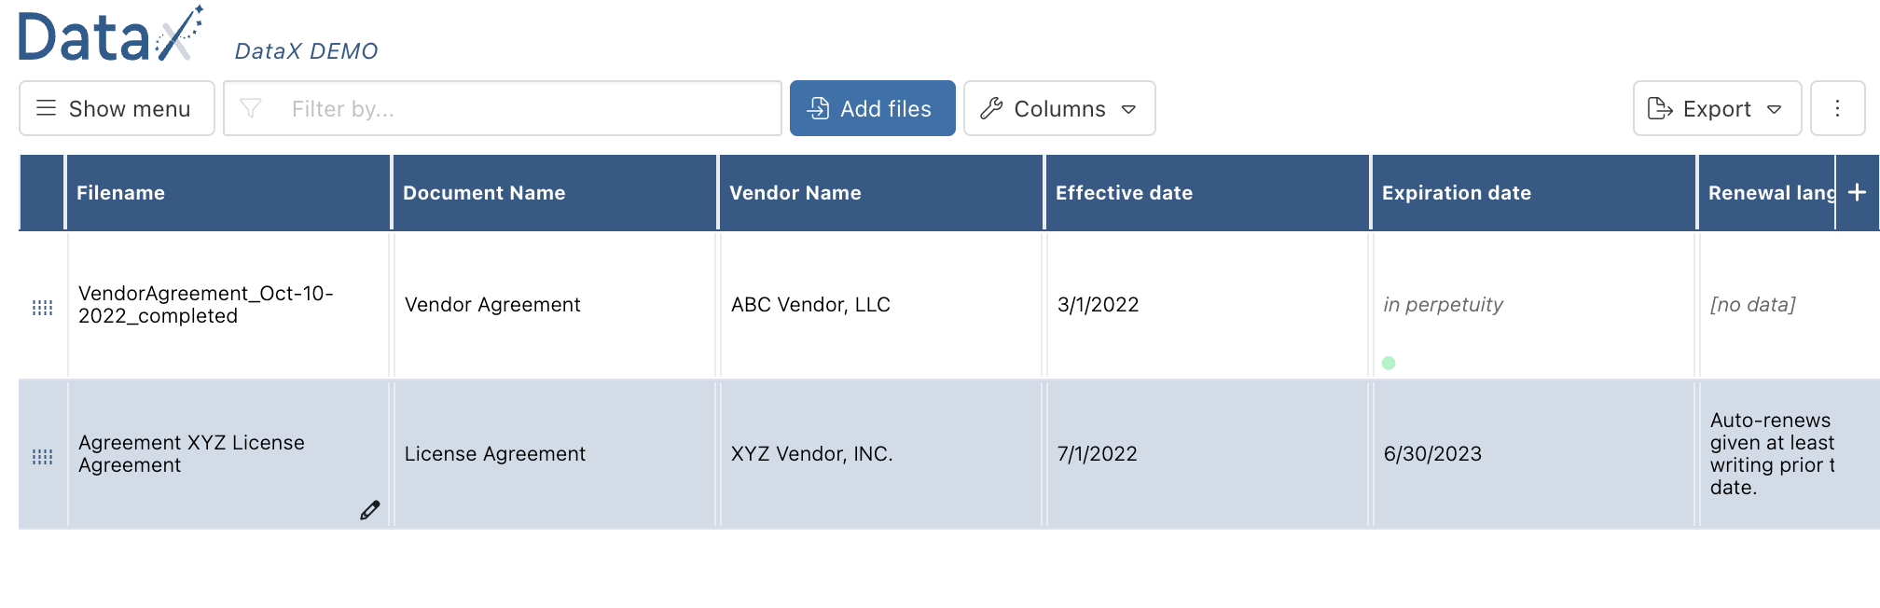The height and width of the screenshot is (608, 1880).
Task: Click the Add files button
Action: point(872,108)
